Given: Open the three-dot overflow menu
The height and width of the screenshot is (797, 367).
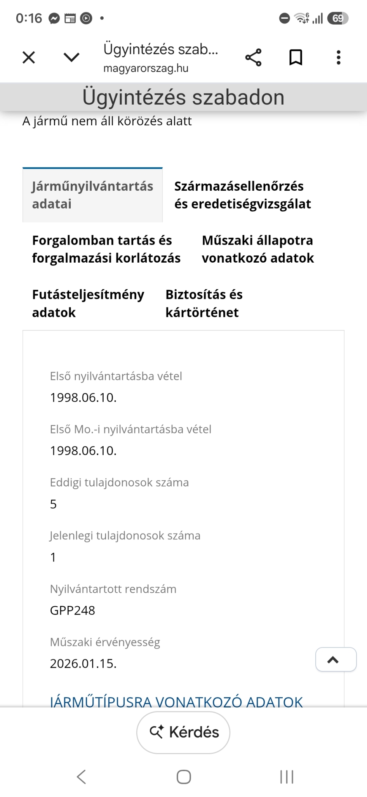Looking at the screenshot, I should (x=339, y=58).
